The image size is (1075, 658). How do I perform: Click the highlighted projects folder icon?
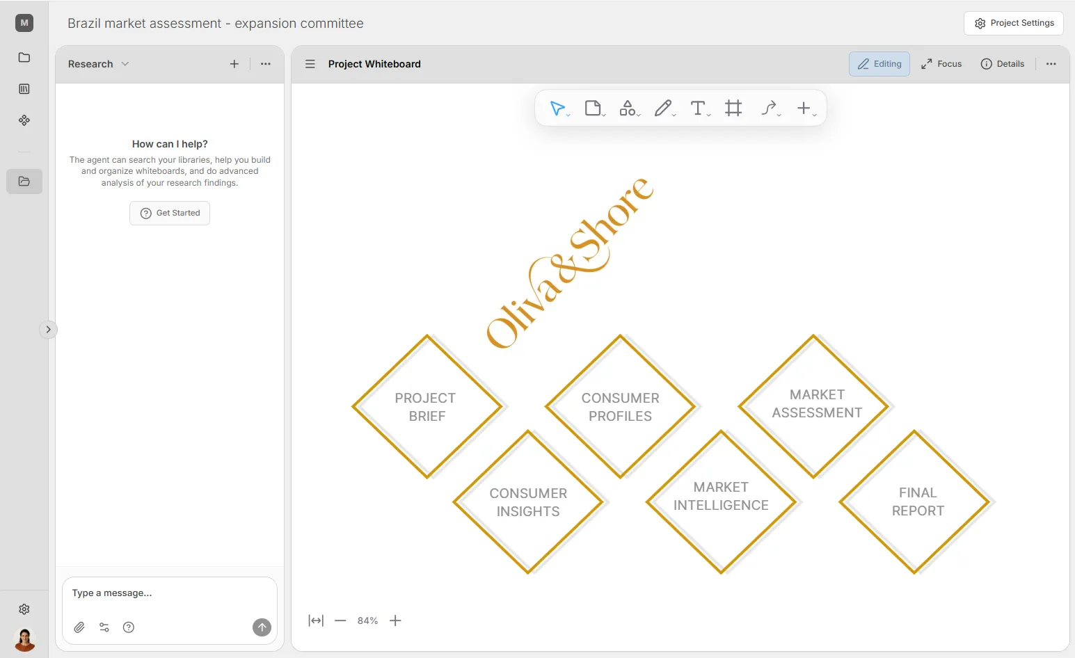point(24,182)
